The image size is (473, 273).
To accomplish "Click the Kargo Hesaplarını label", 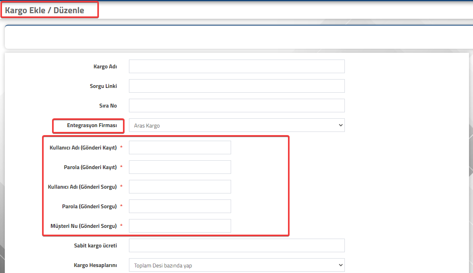I will [x=95, y=265].
